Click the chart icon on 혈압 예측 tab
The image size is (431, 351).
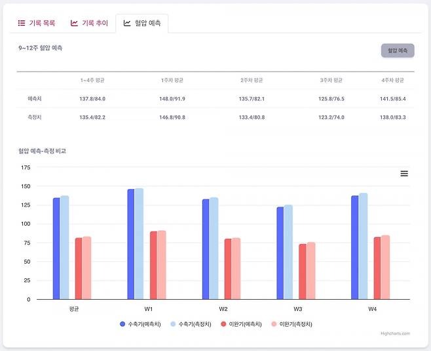[x=127, y=24]
